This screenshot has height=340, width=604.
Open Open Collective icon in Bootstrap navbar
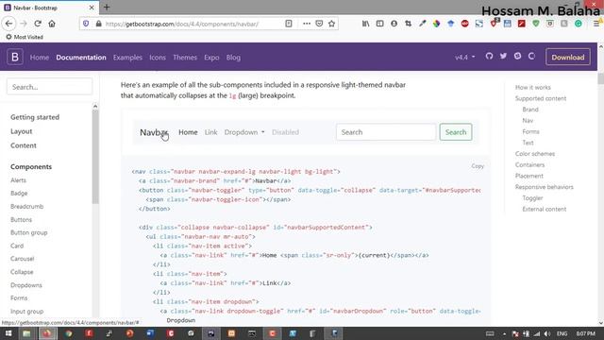click(531, 57)
